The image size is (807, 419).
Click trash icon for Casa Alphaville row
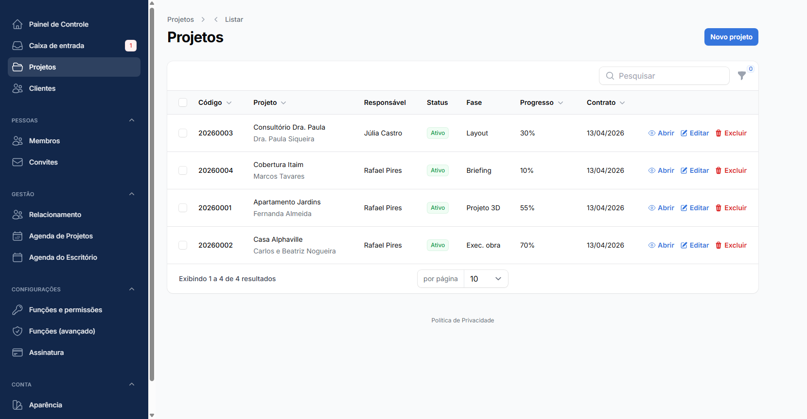click(719, 245)
